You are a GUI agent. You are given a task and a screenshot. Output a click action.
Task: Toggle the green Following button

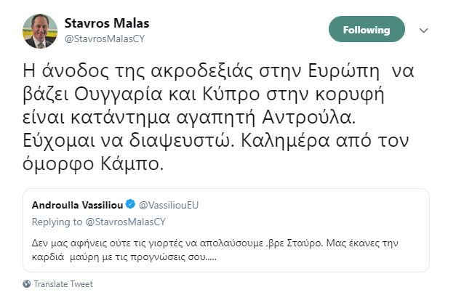point(367,30)
